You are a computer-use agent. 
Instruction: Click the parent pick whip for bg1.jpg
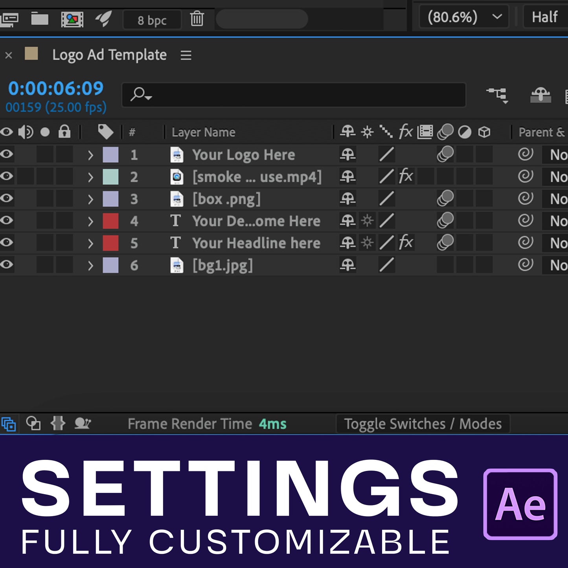click(x=525, y=265)
